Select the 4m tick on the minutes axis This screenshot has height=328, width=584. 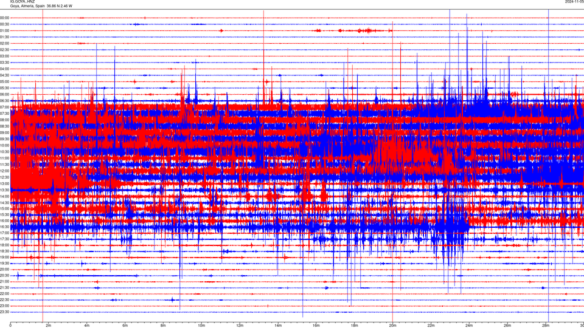tap(87, 326)
